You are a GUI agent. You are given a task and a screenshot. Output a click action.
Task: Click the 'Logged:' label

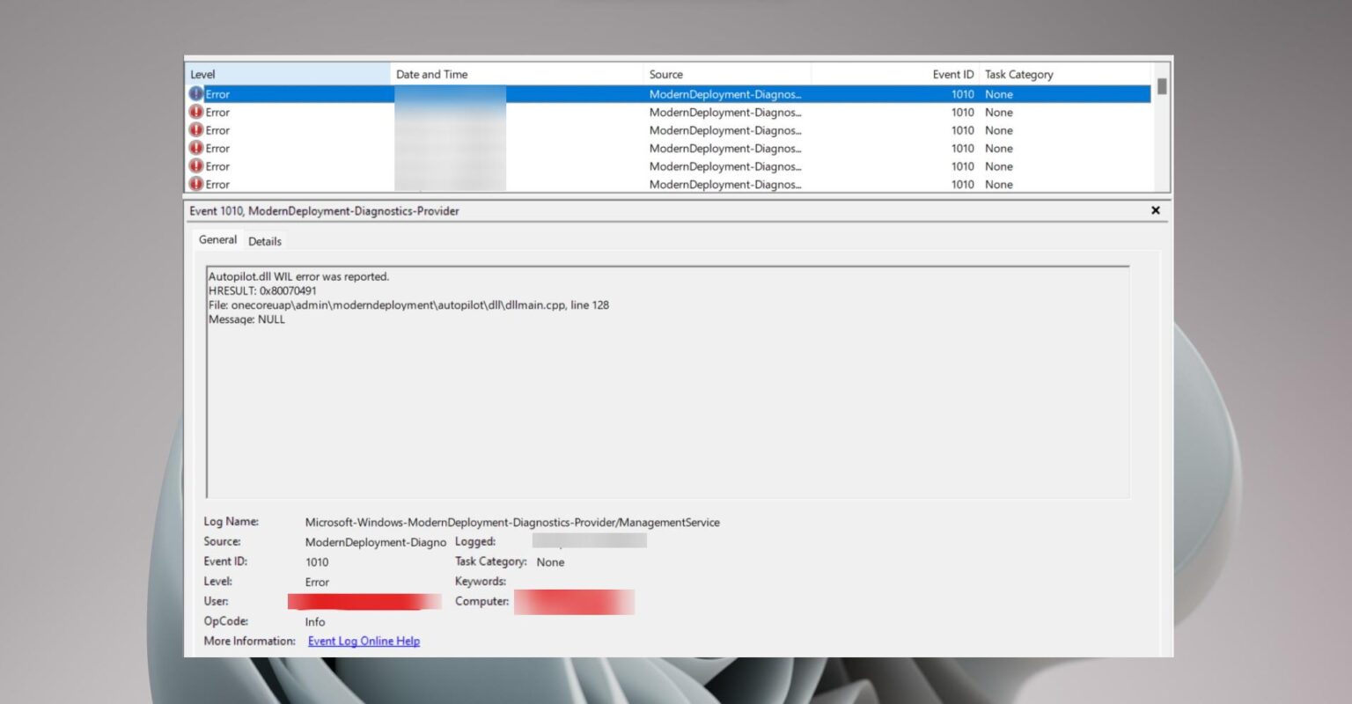(475, 541)
